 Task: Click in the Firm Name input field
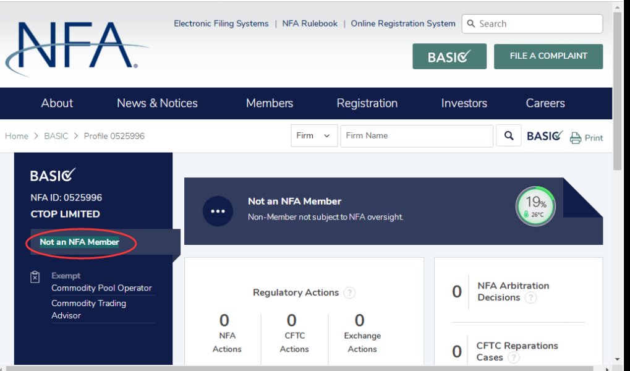coord(417,136)
